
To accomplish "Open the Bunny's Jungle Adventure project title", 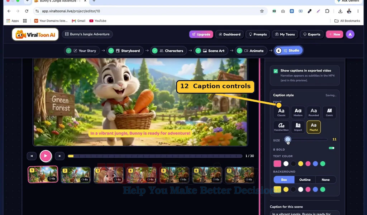I will (87, 34).
